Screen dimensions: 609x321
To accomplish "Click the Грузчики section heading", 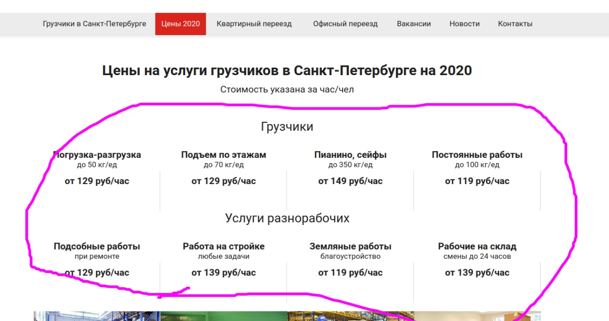I will (x=287, y=126).
